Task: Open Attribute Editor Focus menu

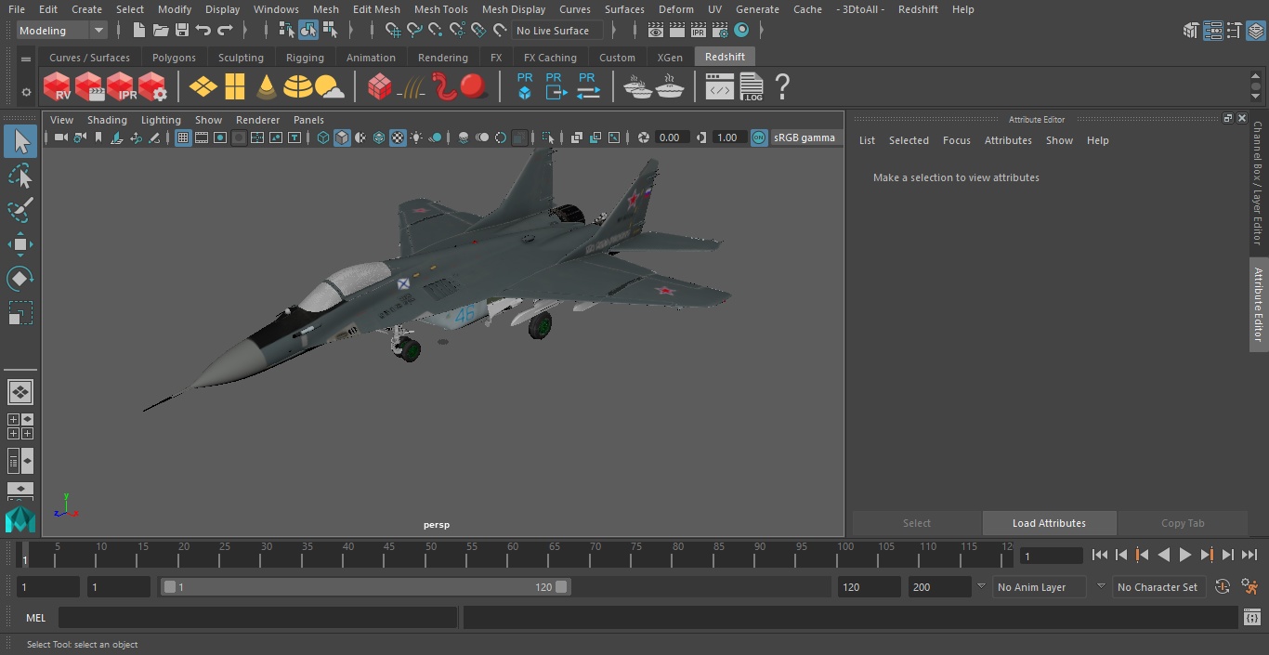Action: tap(956, 140)
